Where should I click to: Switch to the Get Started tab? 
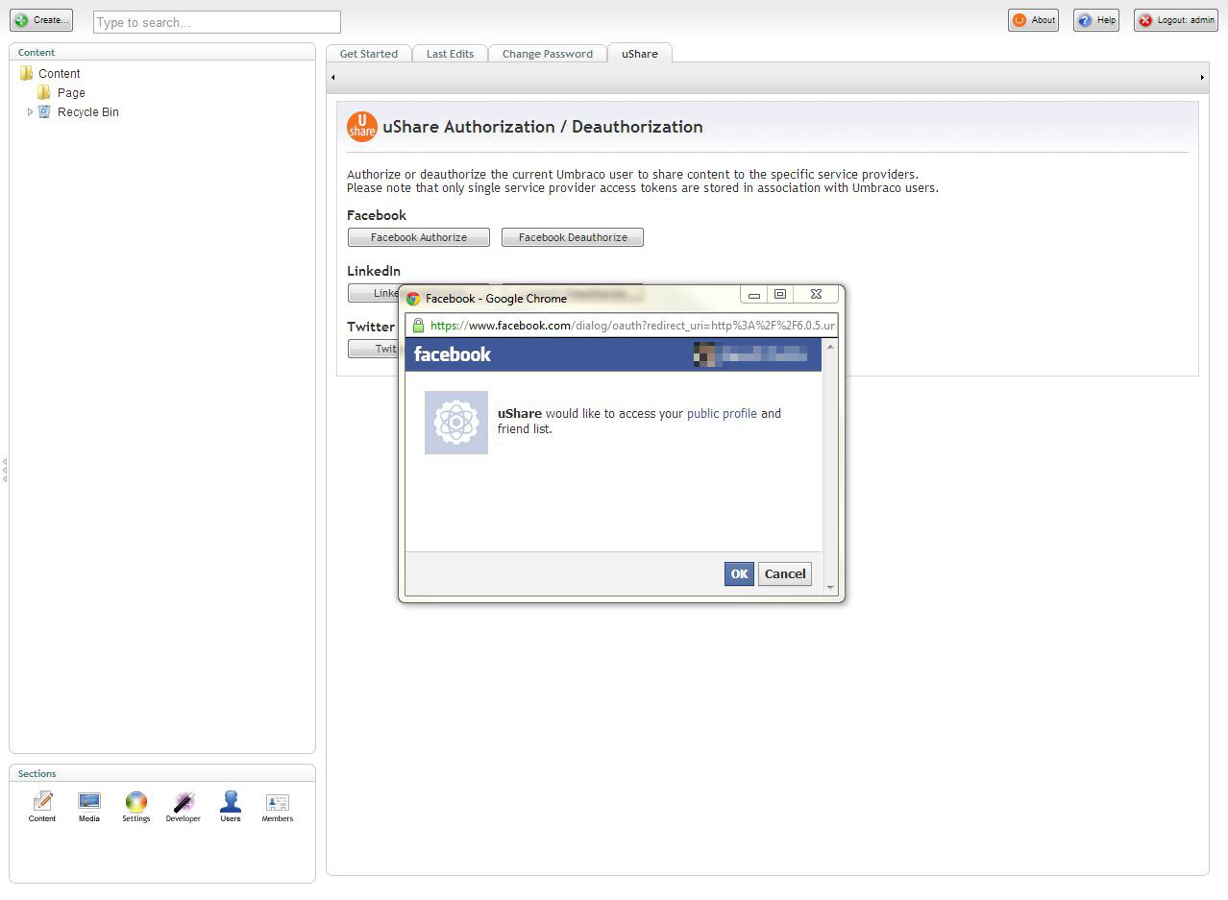pyautogui.click(x=369, y=54)
